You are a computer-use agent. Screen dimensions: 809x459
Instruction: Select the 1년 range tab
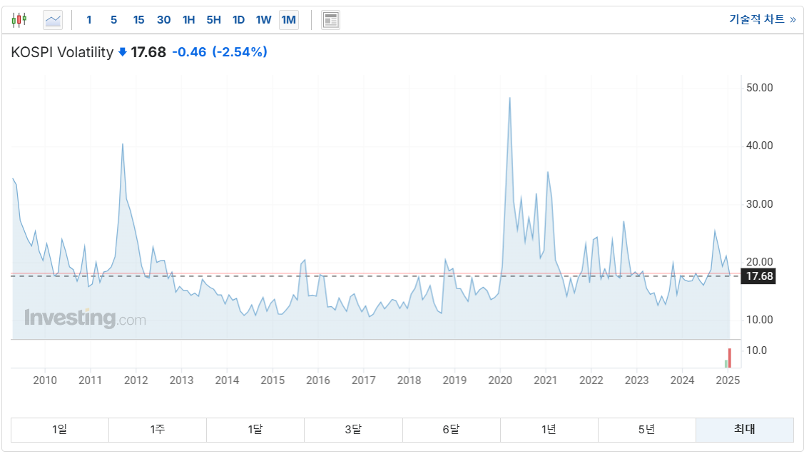click(549, 430)
